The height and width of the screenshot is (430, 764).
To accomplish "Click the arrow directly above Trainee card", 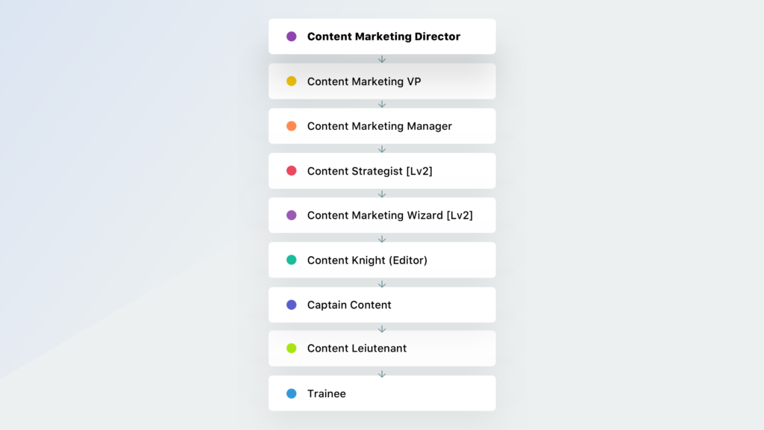I will pos(382,373).
